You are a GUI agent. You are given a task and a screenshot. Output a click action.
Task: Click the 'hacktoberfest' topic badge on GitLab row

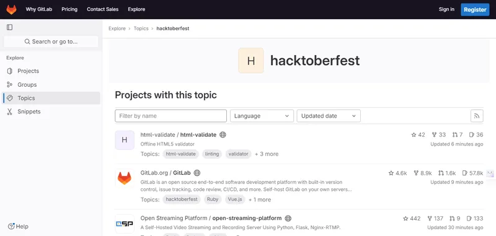tap(182, 199)
